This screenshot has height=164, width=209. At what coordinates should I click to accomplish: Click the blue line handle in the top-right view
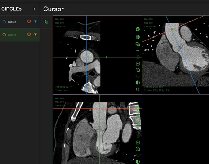[x=180, y=48]
